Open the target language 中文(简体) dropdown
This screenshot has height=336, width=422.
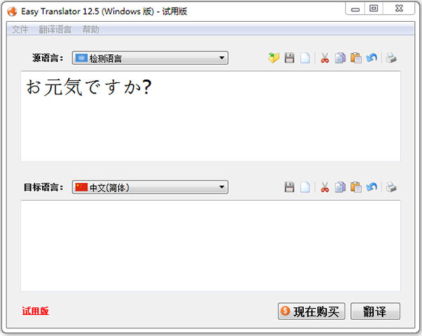pyautogui.click(x=150, y=187)
